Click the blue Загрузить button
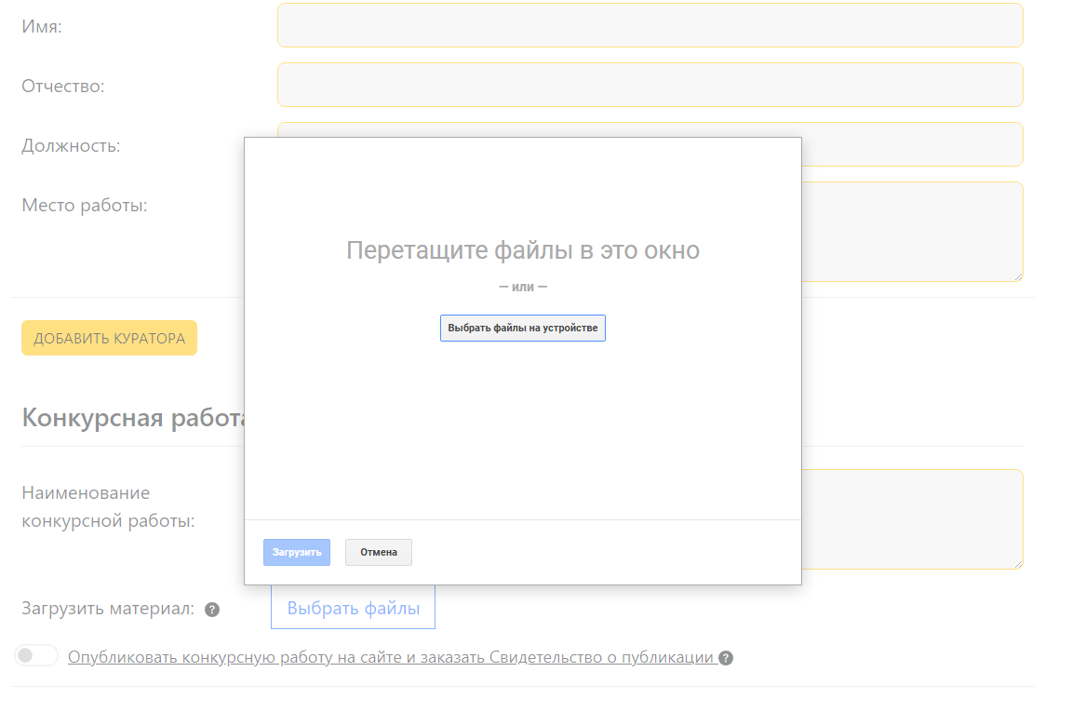1072x712 pixels. click(296, 552)
